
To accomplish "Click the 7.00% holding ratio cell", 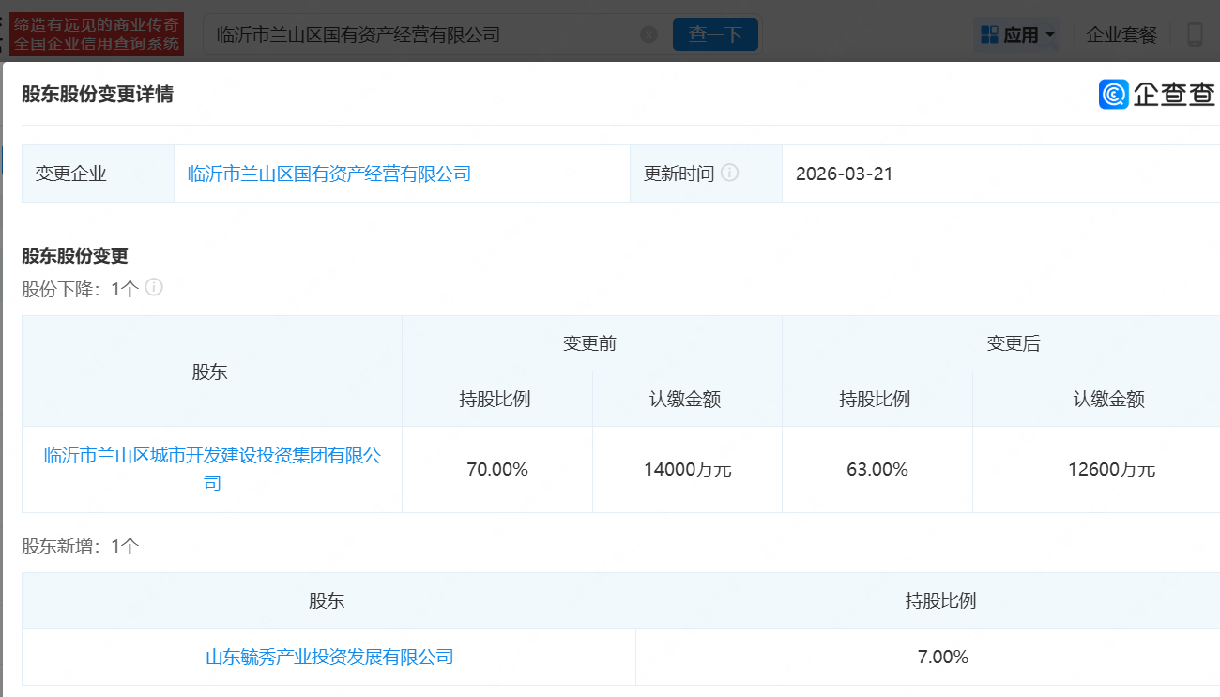I will click(942, 657).
